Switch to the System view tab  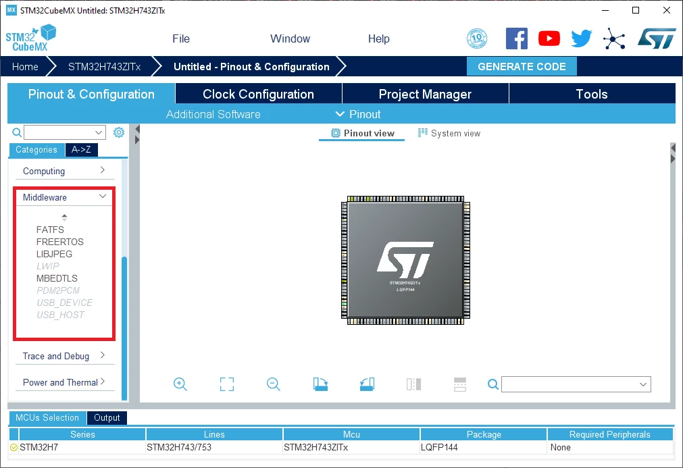click(449, 133)
